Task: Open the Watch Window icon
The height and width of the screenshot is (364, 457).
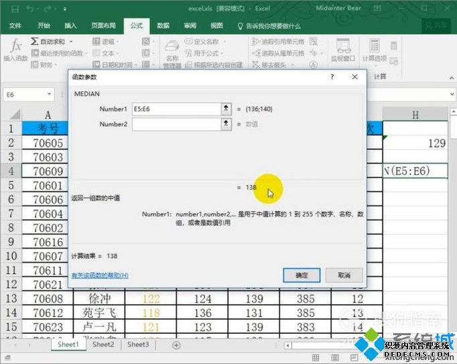Action: coord(343,46)
